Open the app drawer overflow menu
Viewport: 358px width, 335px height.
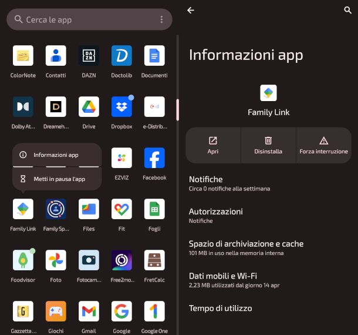click(x=161, y=19)
